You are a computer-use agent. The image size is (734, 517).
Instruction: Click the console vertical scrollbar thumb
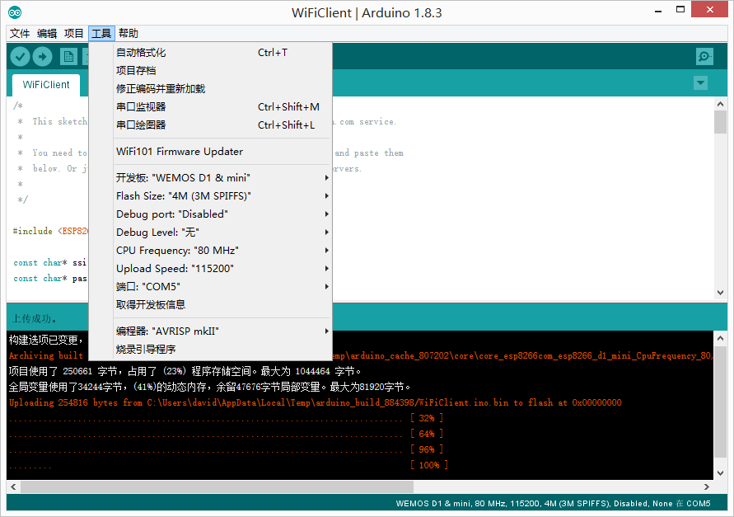point(721,402)
